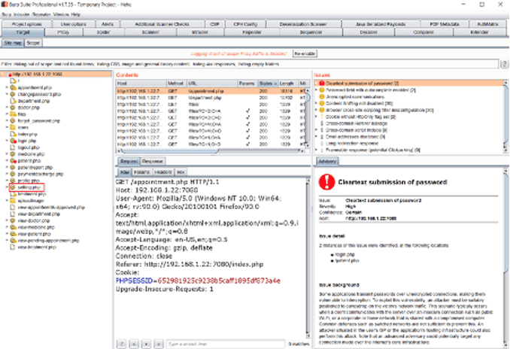Open the Response tab

click(x=152, y=161)
